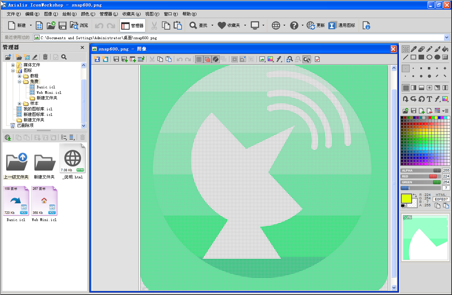The image size is (452, 295).
Task: Expand the 媒体文件 tree node
Action: coord(13,65)
